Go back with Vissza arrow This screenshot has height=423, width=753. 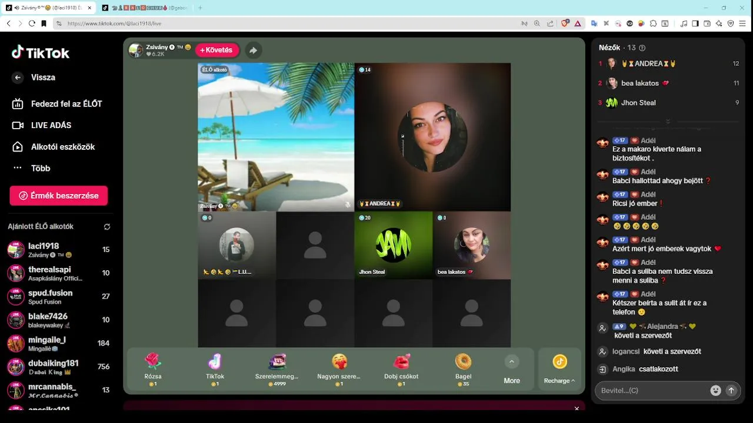(18, 78)
